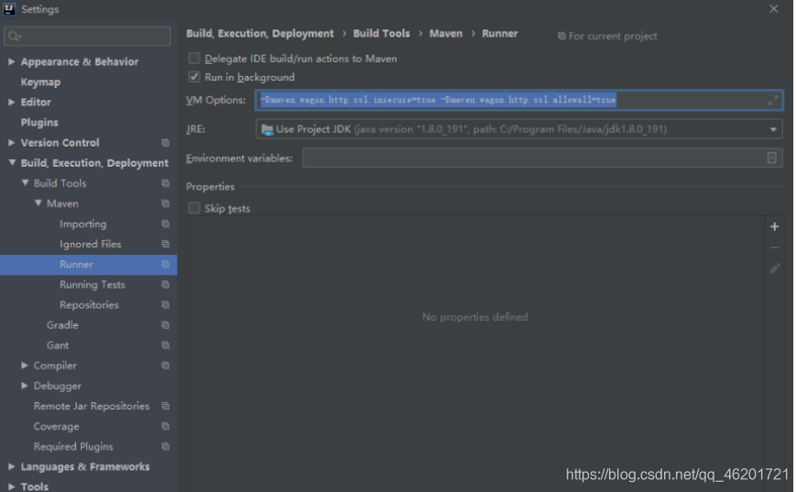This screenshot has width=797, height=492.
Task: Click the project-level icon beside Ignored Files
Action: 165,245
